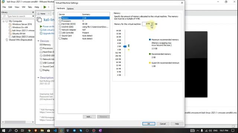This screenshot has width=238, height=133.
Task: Click the blue memory slider thumb
Action: 125,47
